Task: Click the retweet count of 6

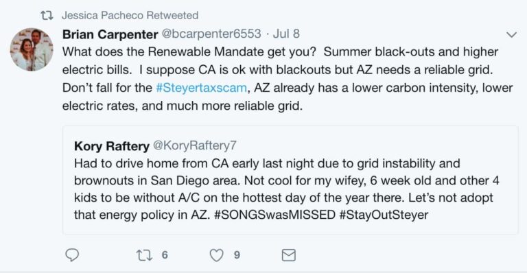Action: pyautogui.click(x=165, y=255)
